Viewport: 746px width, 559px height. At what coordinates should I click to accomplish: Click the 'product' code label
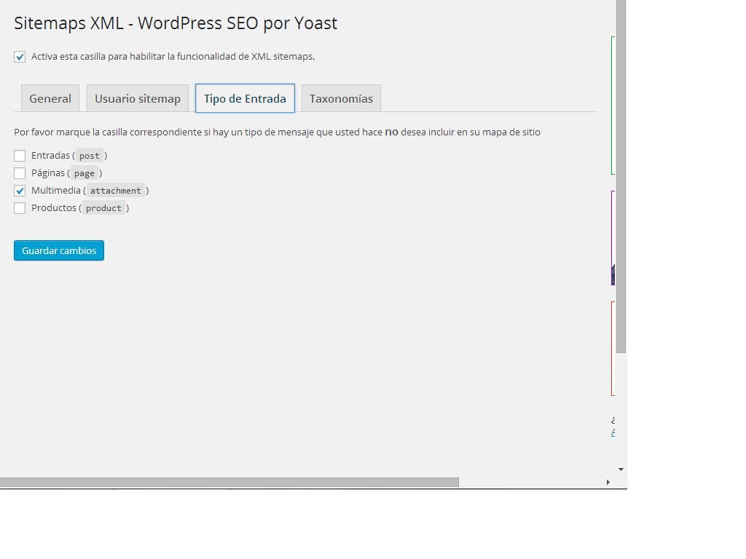click(103, 208)
